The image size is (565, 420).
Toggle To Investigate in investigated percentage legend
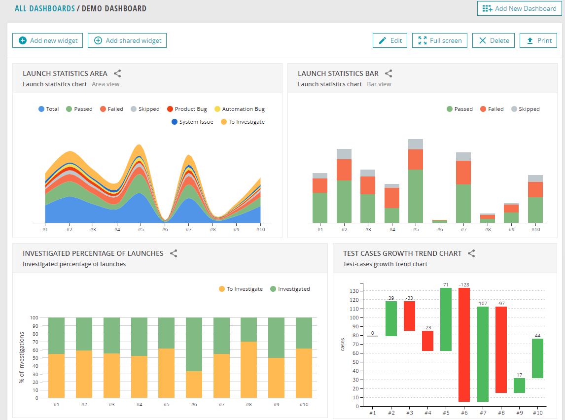pos(241,289)
